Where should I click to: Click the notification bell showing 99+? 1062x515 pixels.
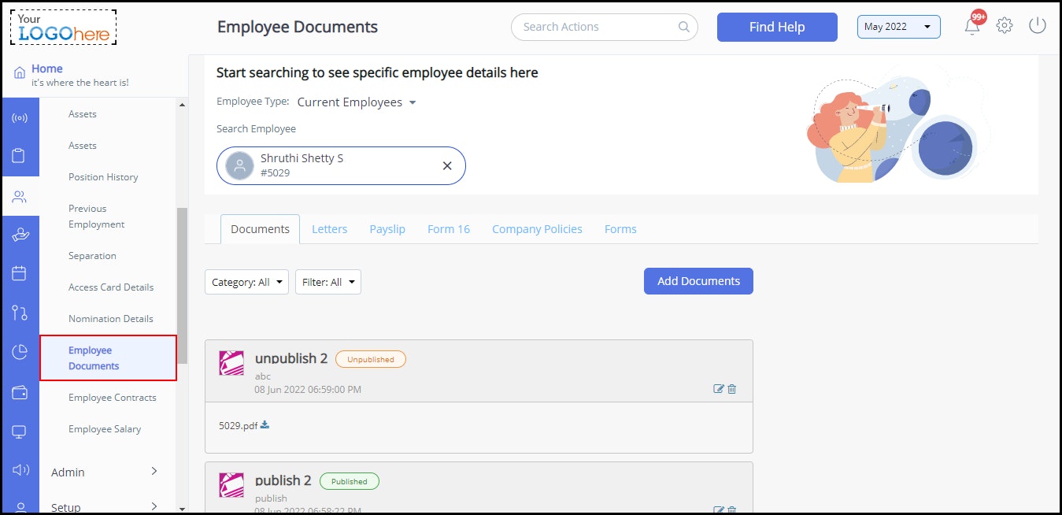coord(972,24)
